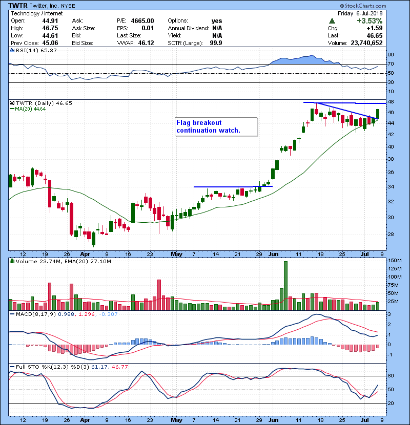The image size is (410, 425).
Task: Select the SCTR (Large) value 99.9
Action: point(216,43)
